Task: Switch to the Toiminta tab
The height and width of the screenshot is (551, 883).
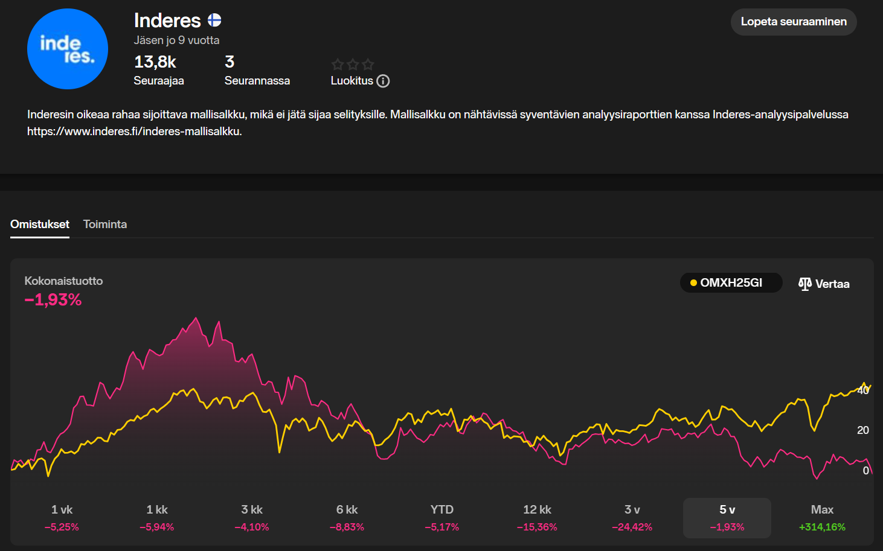Action: [x=105, y=224]
